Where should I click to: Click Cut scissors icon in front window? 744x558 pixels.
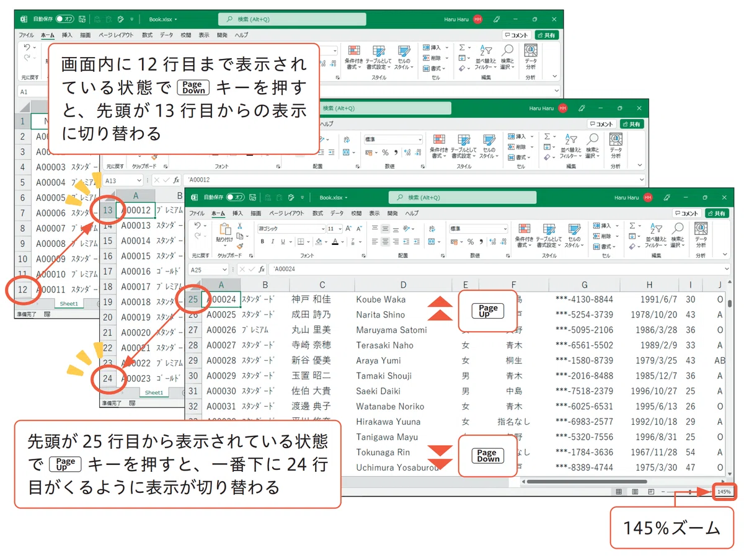coord(240,226)
